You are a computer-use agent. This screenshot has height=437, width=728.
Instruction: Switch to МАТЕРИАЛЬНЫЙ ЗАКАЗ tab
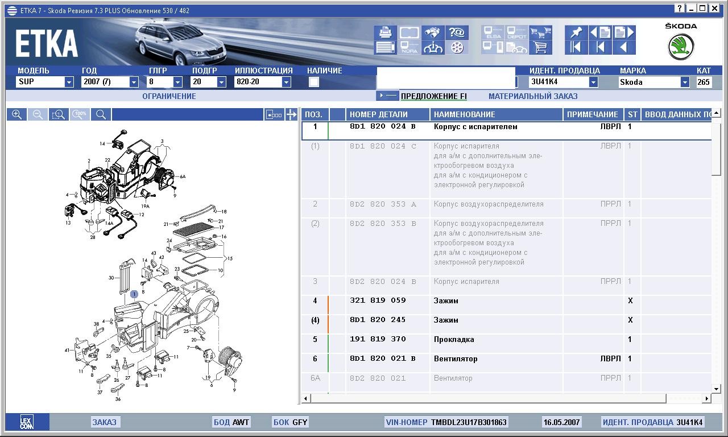(532, 96)
